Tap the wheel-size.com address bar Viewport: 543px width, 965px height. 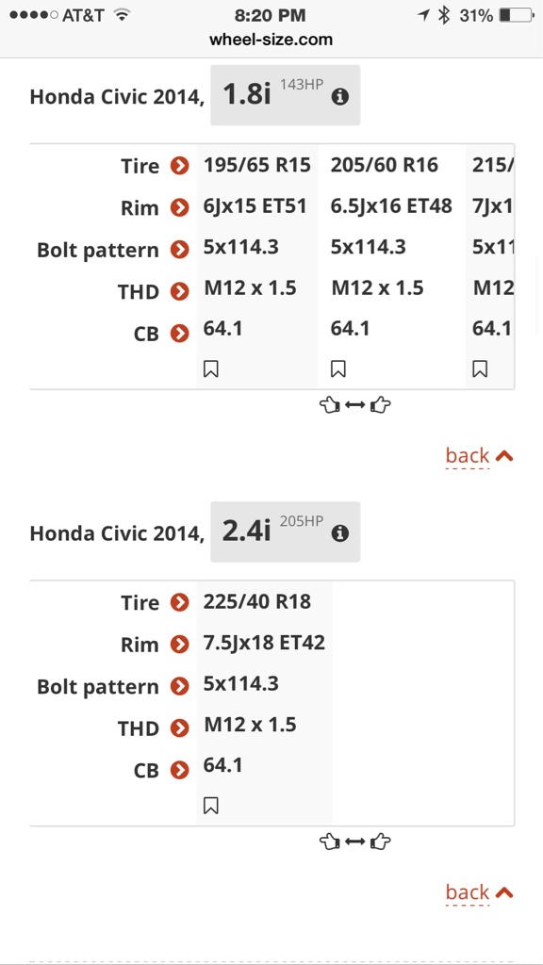click(271, 40)
